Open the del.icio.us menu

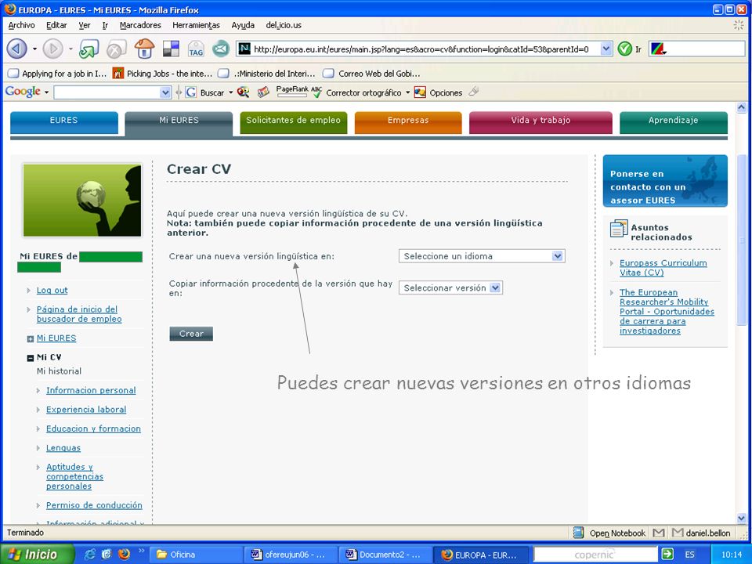(x=284, y=25)
